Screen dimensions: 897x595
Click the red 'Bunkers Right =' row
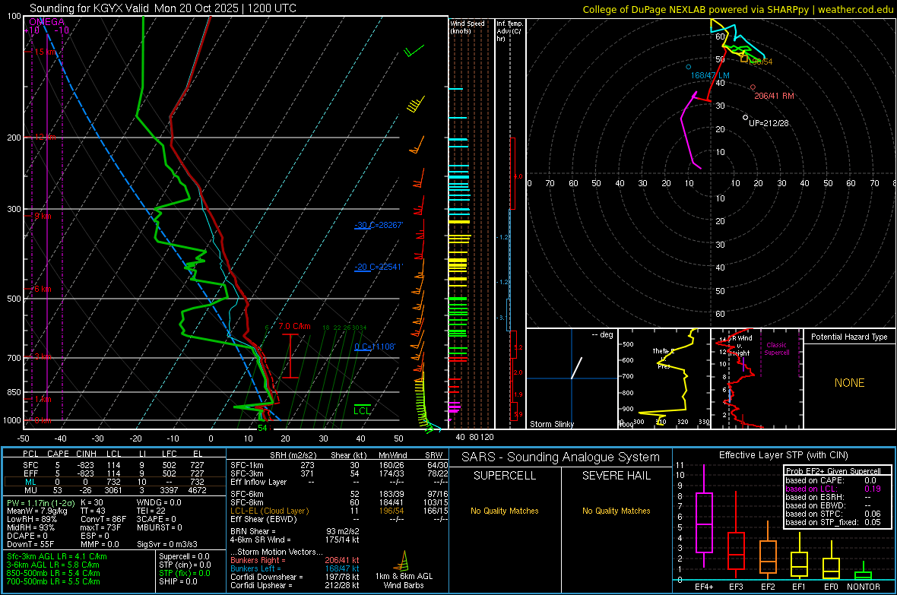pyautogui.click(x=295, y=560)
